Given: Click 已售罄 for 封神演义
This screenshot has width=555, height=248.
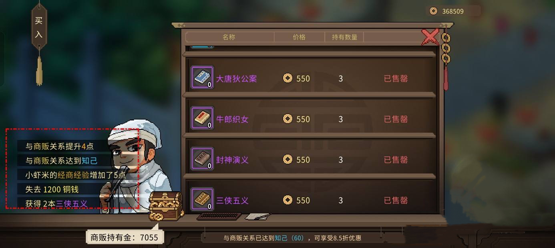Looking at the screenshot, I should click(x=396, y=160).
